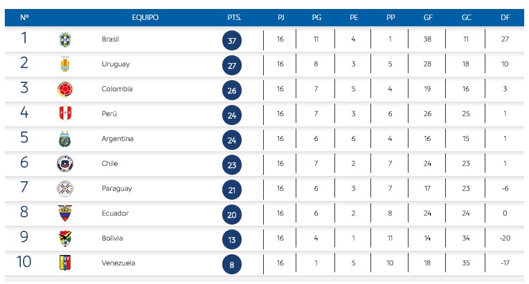Click the GF column header
The width and height of the screenshot is (529, 284).
(427, 17)
